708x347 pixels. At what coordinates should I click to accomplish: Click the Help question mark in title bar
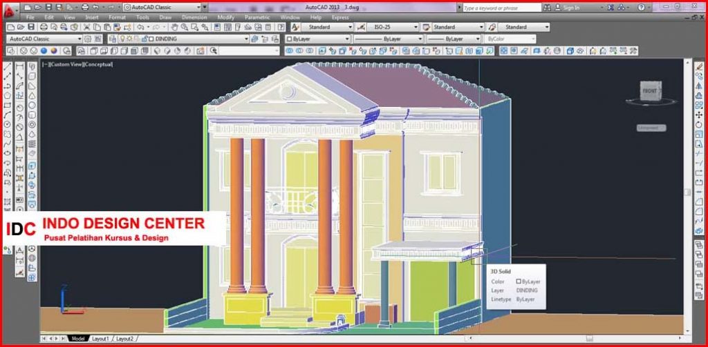click(x=641, y=7)
